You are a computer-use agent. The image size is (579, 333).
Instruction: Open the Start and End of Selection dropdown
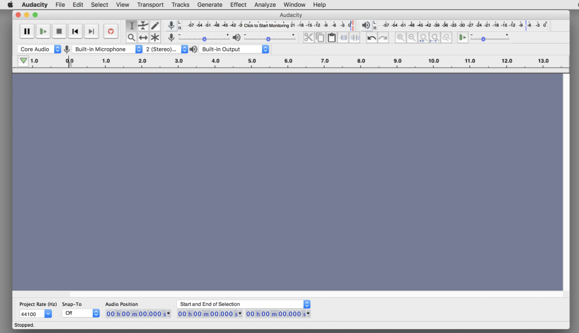(244, 304)
